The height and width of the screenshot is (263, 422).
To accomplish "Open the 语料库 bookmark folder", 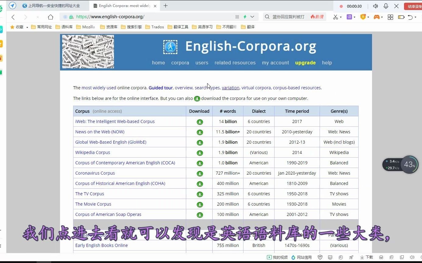I will point(64,27).
